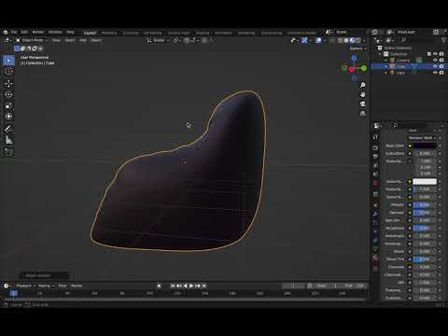Expand the Light tree item
This screenshot has width=448, height=336.
(x=385, y=73)
